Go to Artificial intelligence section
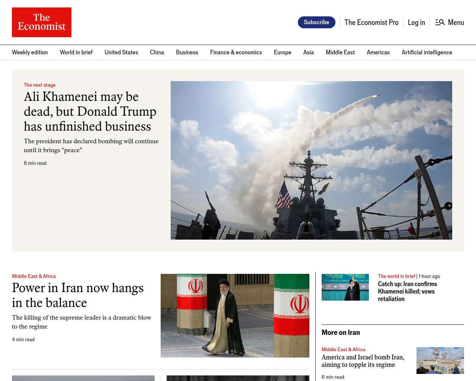This screenshot has height=381, width=476. pyautogui.click(x=427, y=52)
